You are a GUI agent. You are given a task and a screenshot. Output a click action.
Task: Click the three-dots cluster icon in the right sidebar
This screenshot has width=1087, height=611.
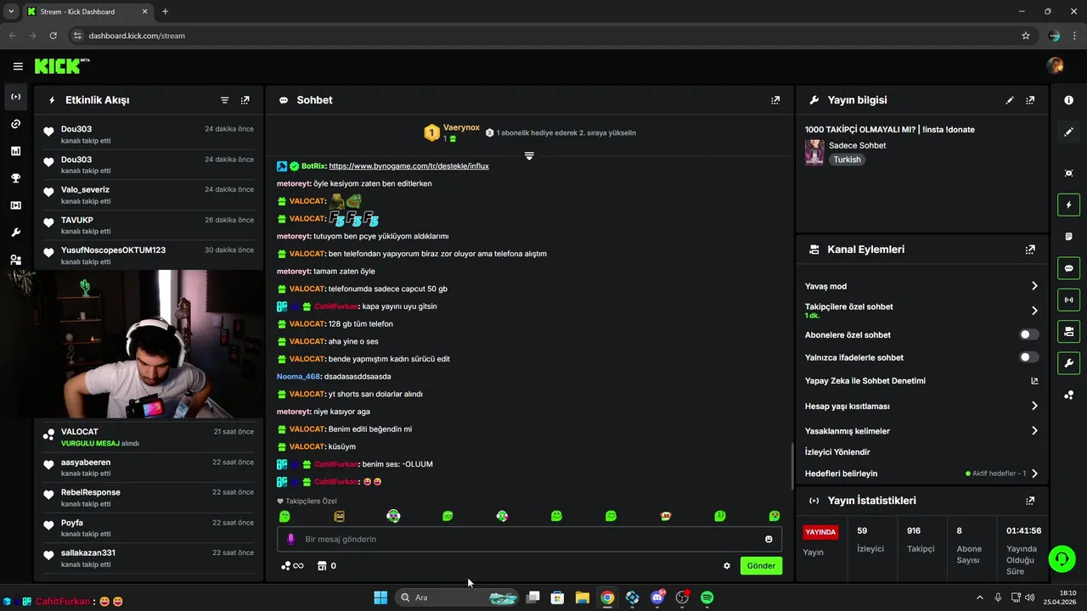[1068, 395]
